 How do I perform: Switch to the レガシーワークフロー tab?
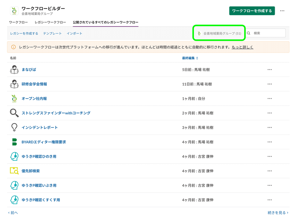50,22
